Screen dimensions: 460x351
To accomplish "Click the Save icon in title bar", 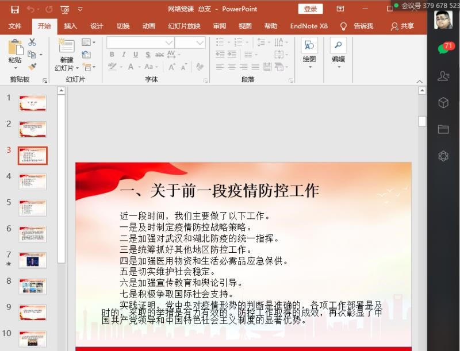I will coord(15,9).
